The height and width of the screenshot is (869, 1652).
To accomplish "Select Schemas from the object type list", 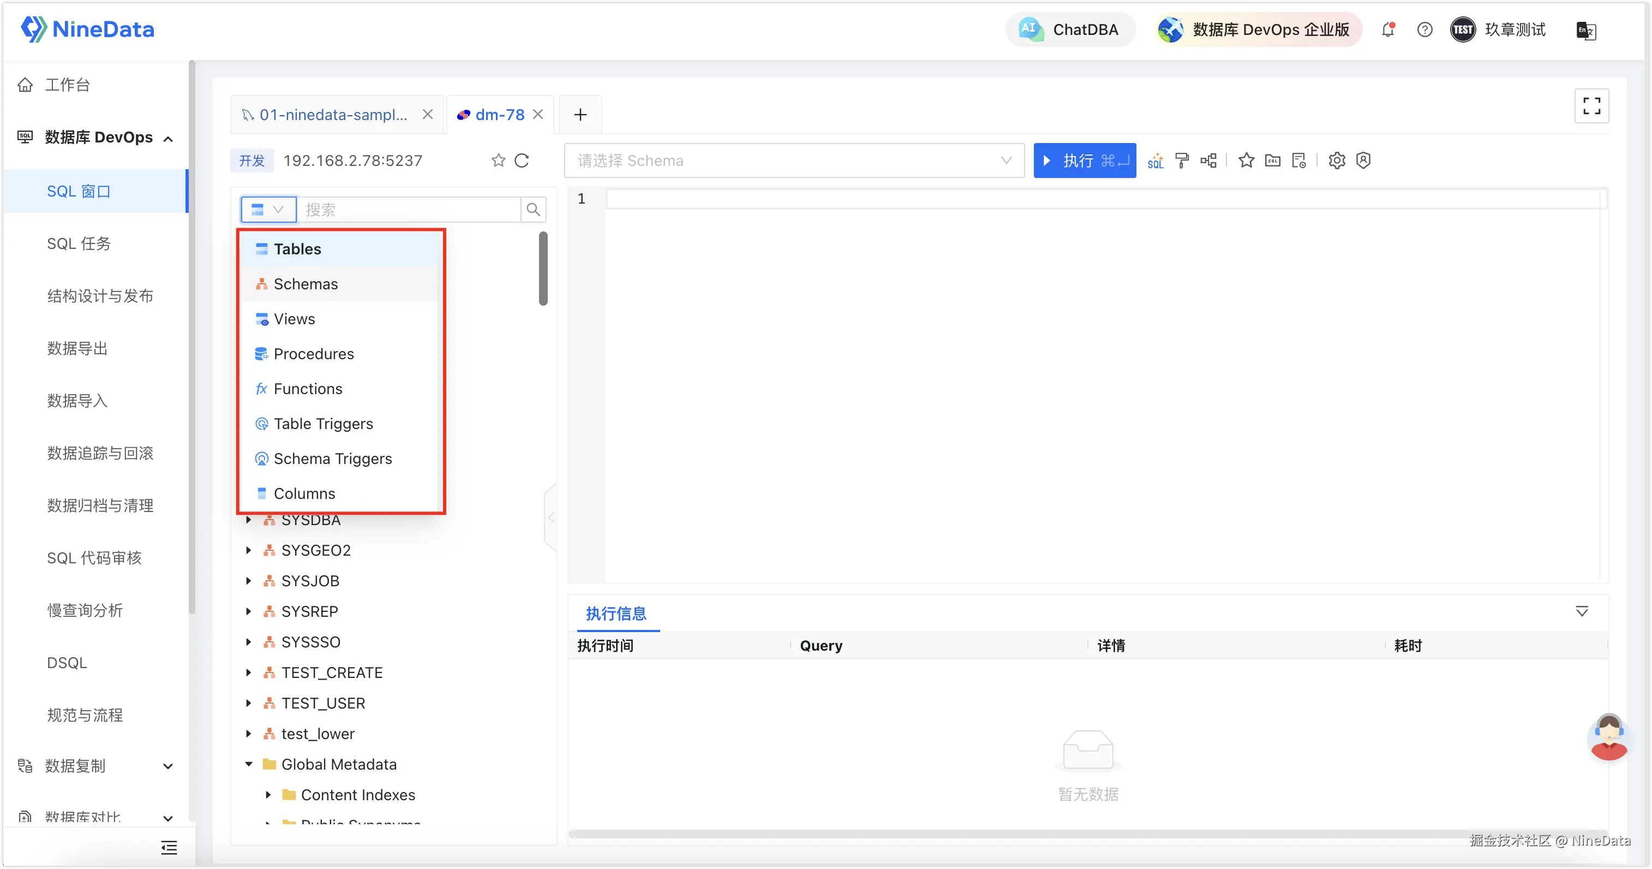I will coord(306,284).
